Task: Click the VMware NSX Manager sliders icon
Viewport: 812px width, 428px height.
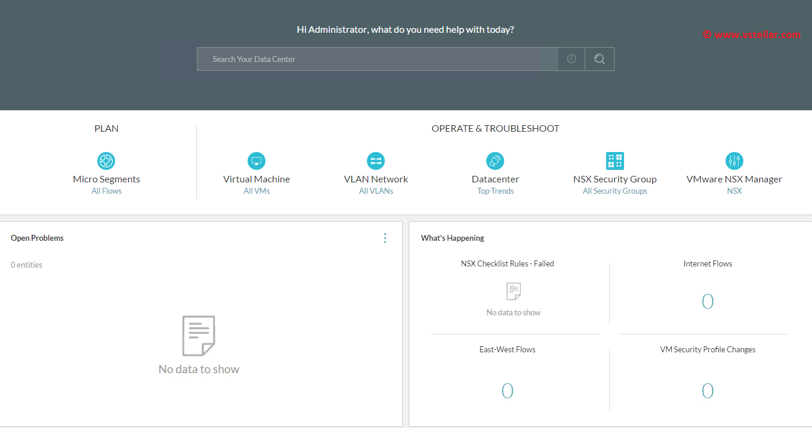Action: [734, 161]
